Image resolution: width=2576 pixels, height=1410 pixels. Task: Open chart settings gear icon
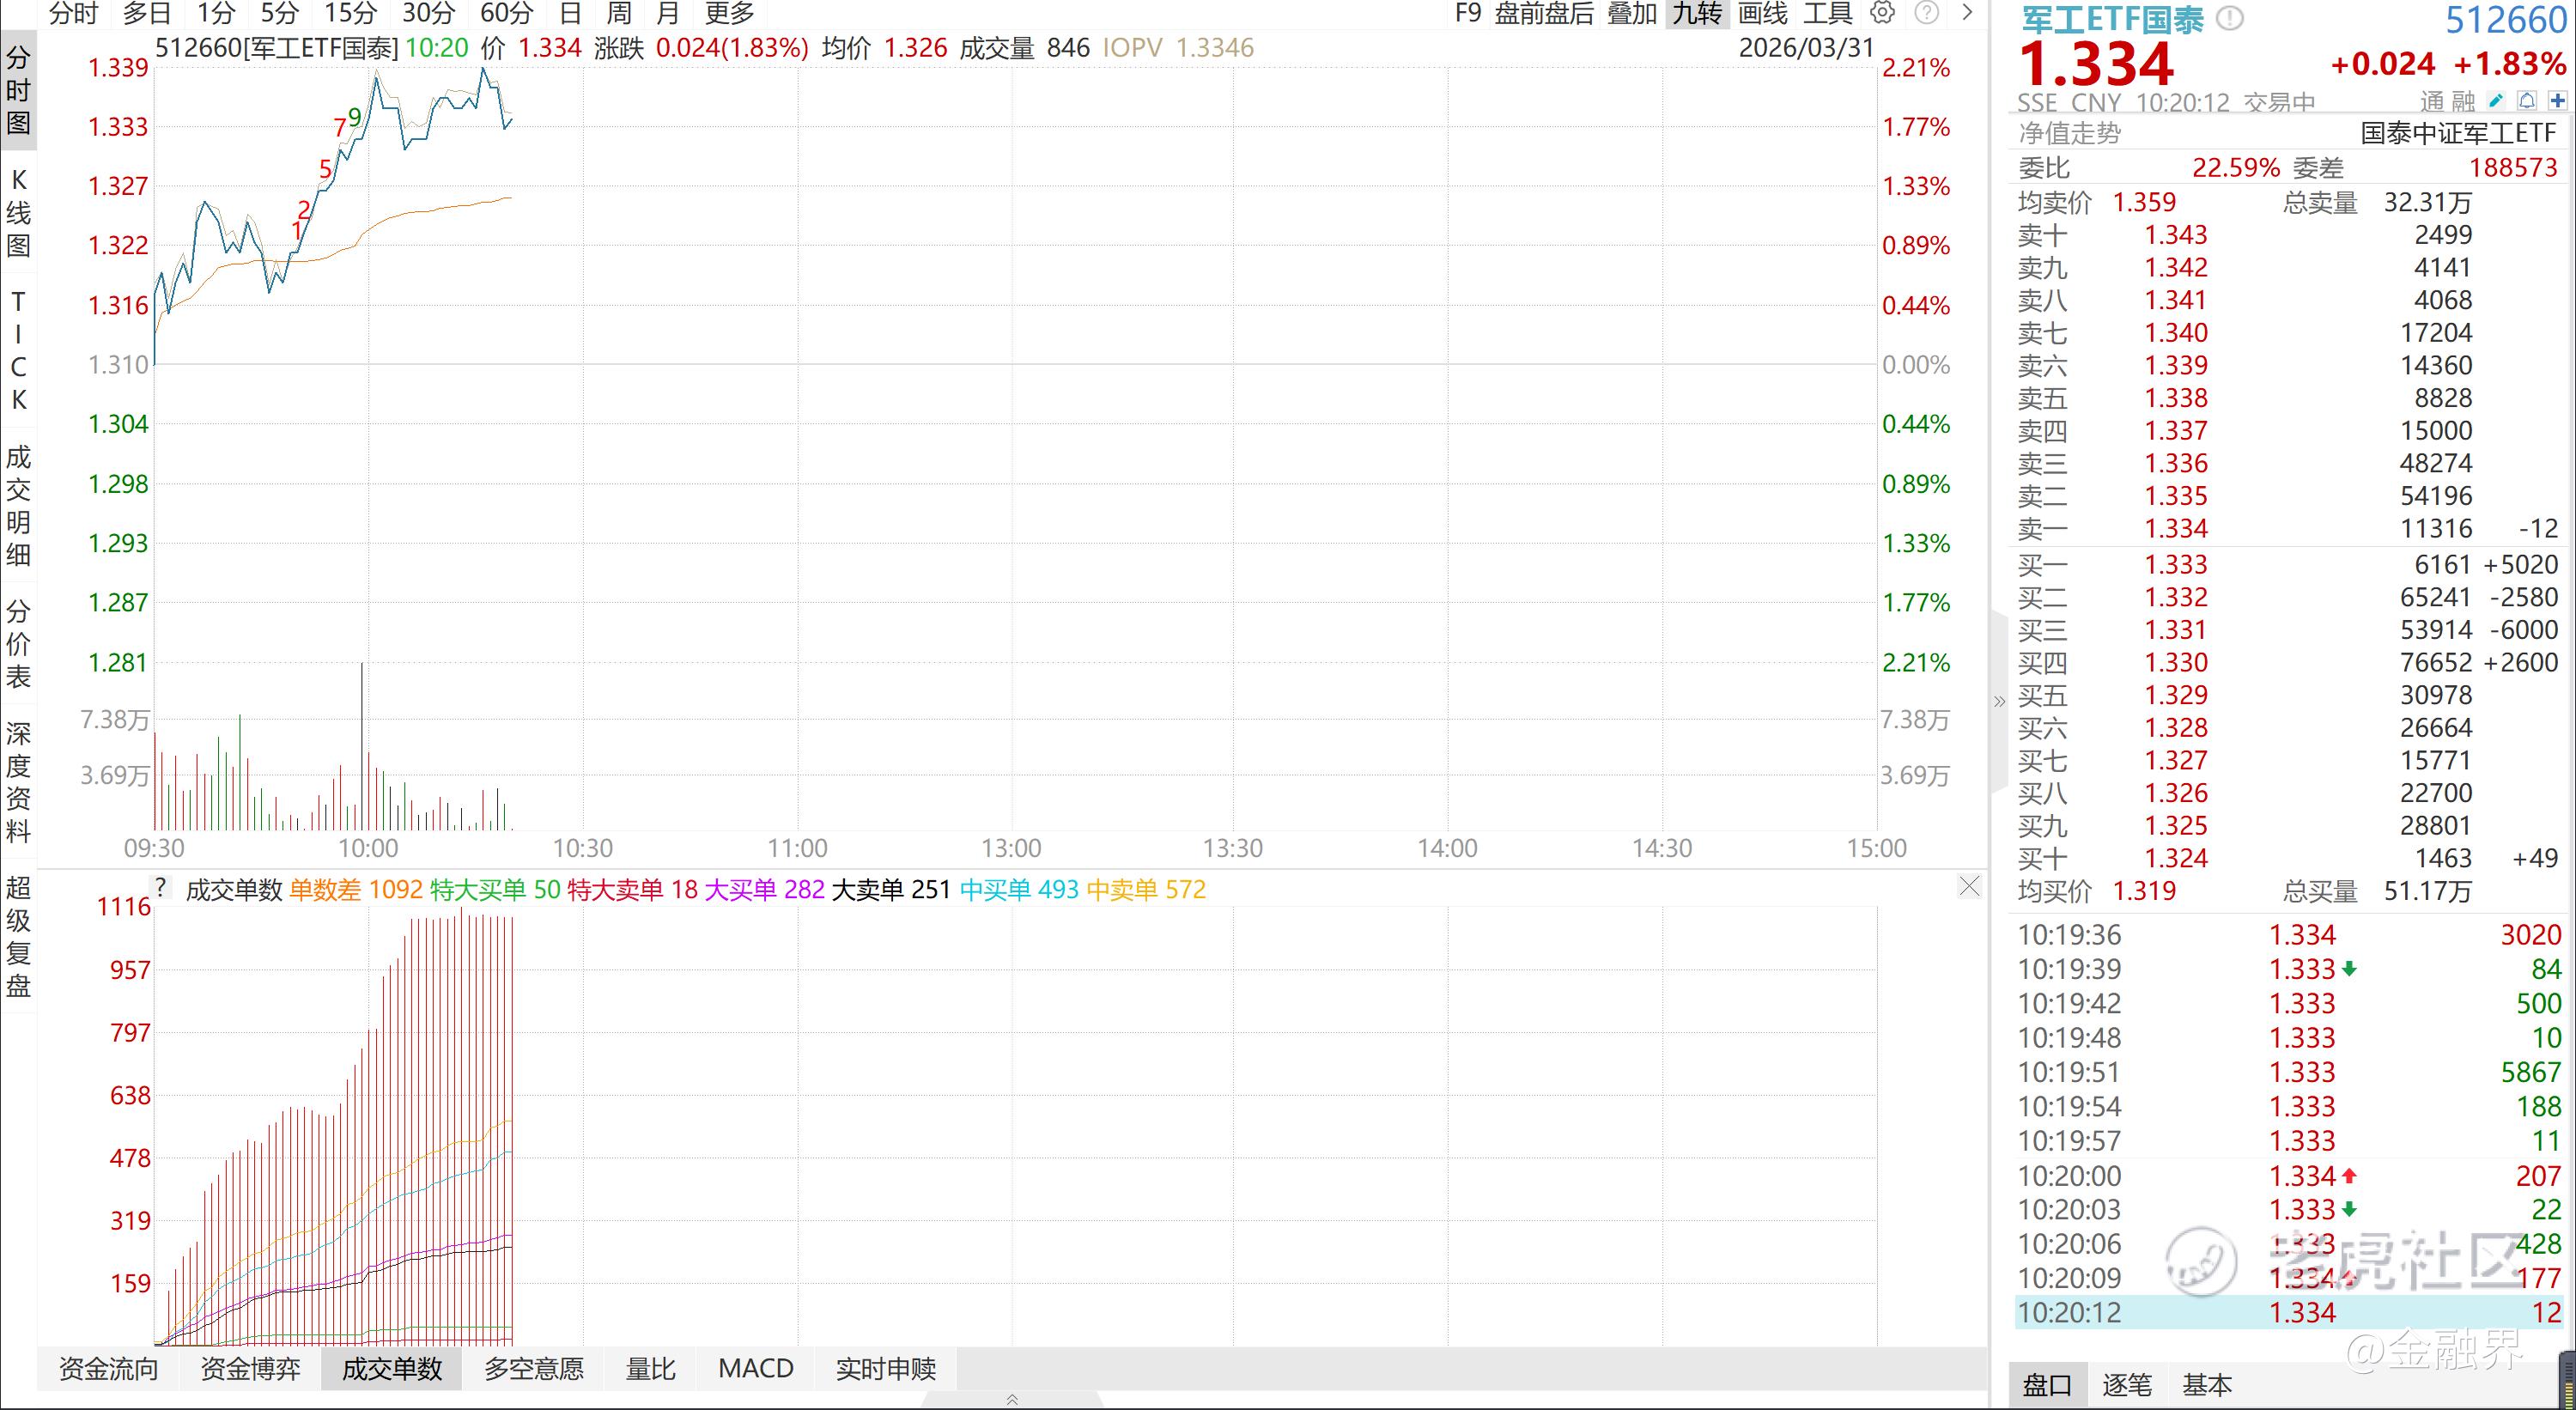[1882, 13]
